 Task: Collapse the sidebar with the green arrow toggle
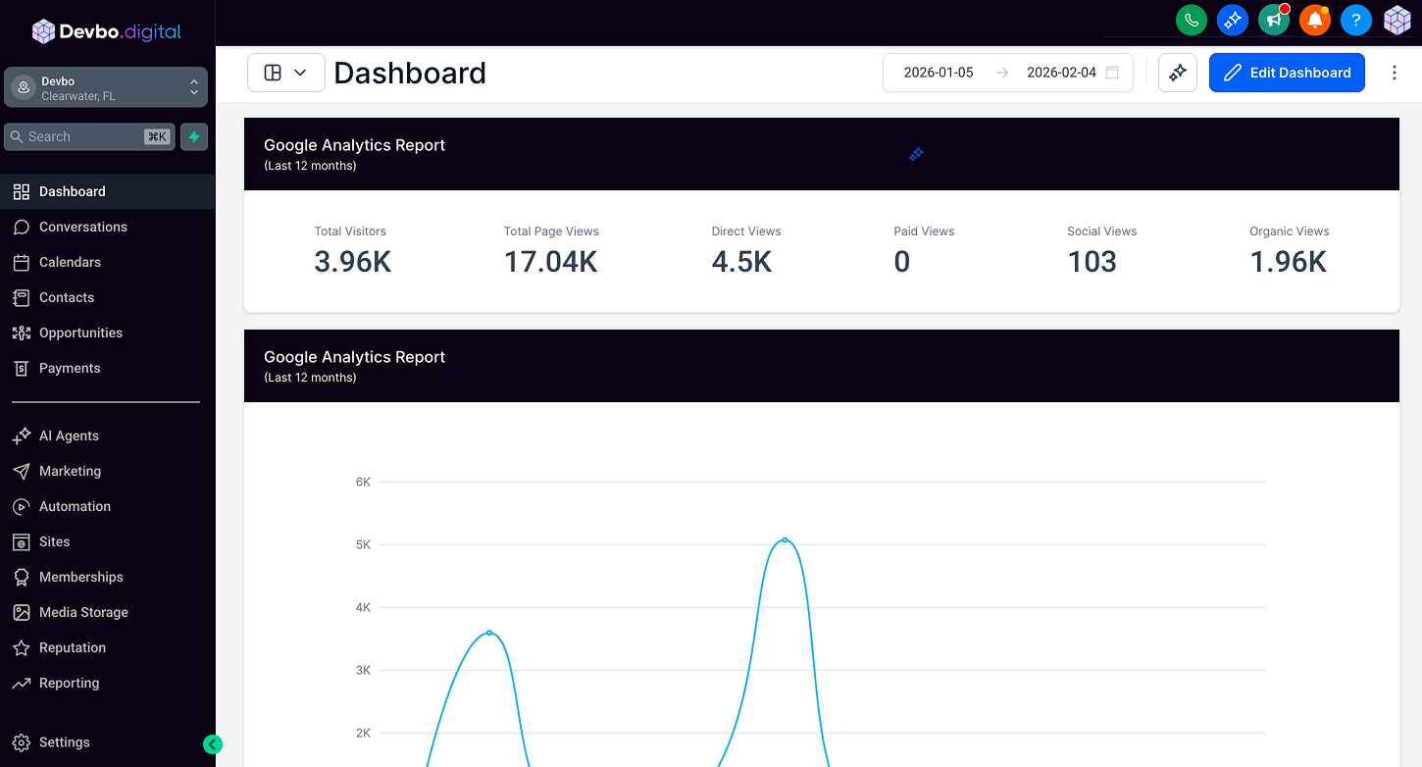[213, 744]
